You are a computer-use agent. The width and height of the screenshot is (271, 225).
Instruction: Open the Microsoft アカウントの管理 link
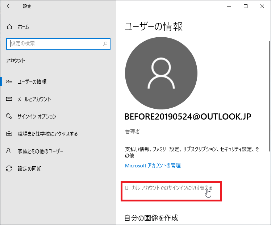click(153, 166)
